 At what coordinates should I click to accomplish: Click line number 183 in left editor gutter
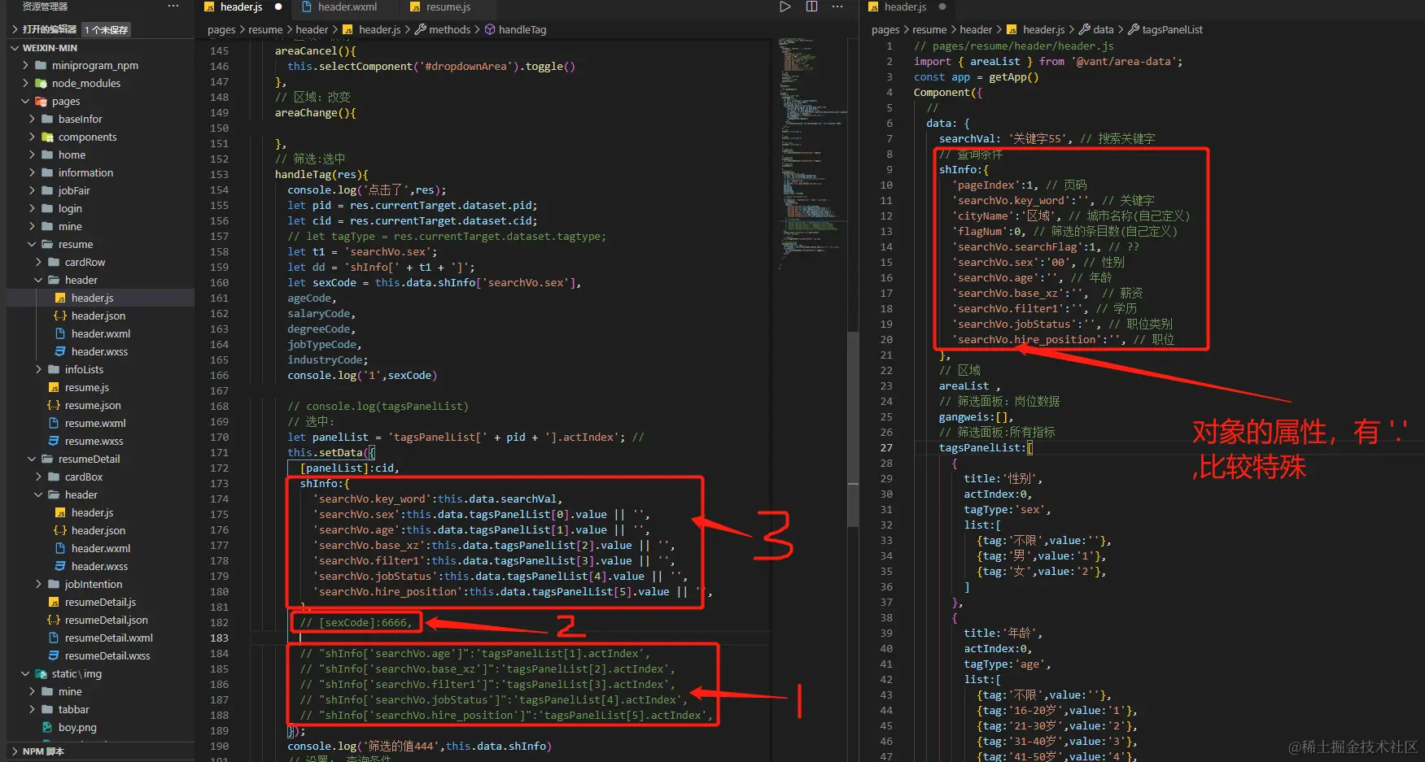click(220, 638)
